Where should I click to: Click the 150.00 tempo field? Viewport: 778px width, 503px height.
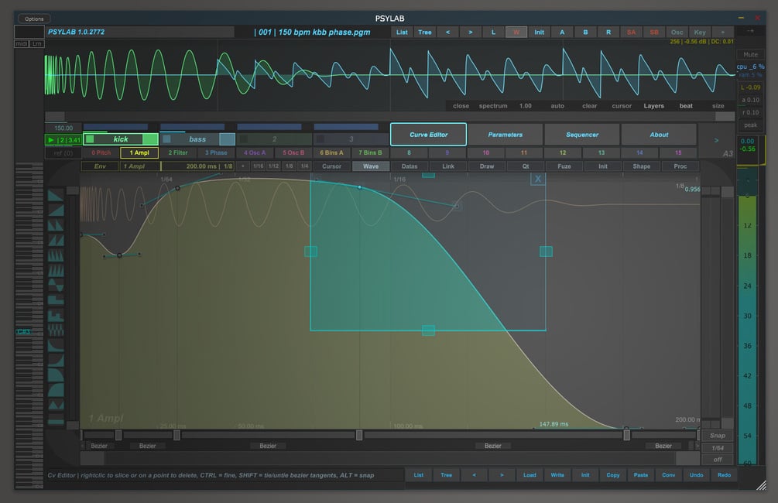point(63,128)
